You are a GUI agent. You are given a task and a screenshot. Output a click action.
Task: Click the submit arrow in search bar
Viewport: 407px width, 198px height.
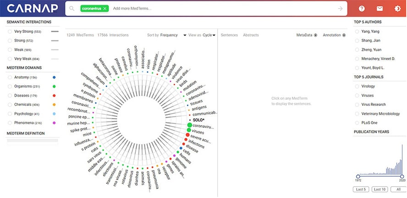coord(340,9)
